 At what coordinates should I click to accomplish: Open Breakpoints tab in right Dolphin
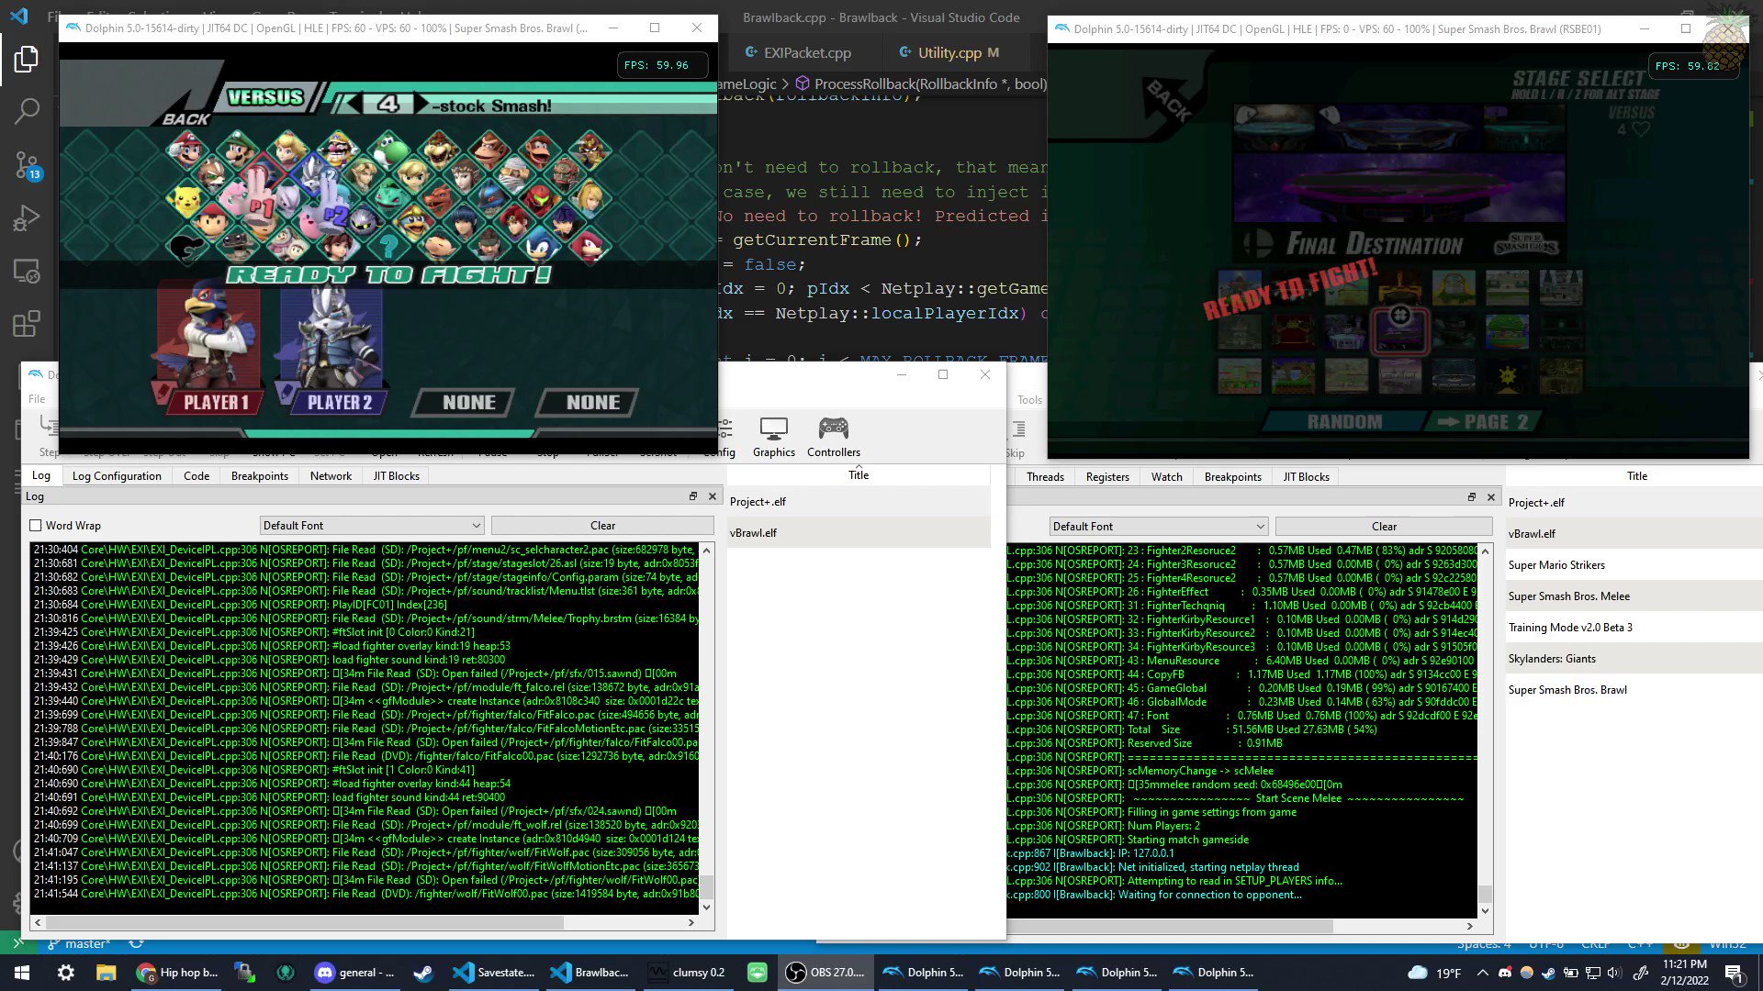[1233, 477]
